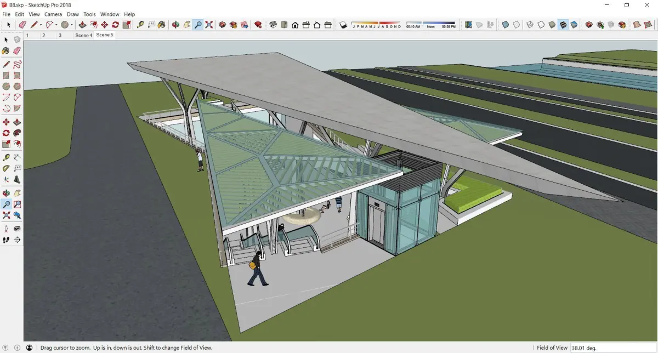Toggle X-Ray face style
658x353 pixels.
[x=505, y=25]
